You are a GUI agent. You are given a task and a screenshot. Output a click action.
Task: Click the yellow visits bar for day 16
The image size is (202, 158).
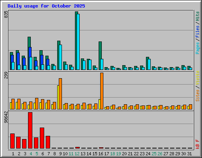[99, 104]
